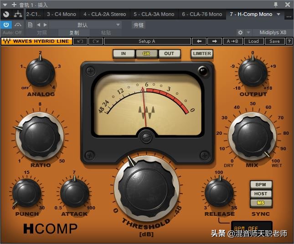Undo last change in Waves toolbar

80,41
